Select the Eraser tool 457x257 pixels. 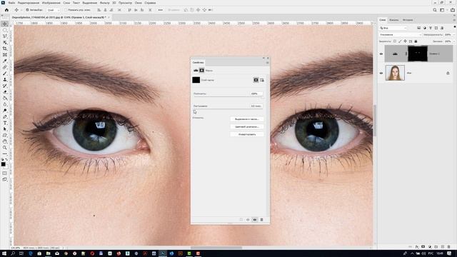(5, 92)
